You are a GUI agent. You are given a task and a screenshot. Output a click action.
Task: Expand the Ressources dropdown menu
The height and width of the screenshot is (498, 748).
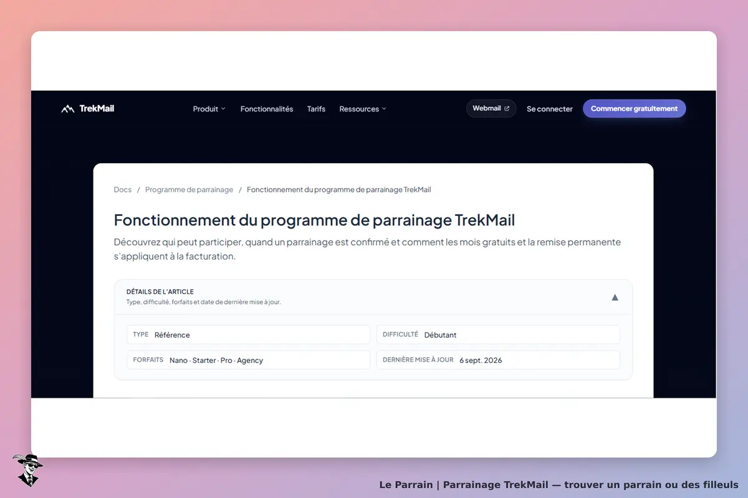click(x=363, y=109)
